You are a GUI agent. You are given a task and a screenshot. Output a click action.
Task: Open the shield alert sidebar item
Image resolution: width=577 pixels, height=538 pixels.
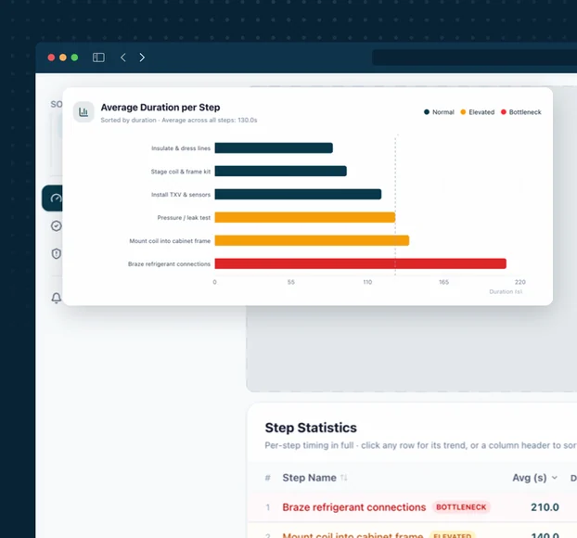pos(56,253)
